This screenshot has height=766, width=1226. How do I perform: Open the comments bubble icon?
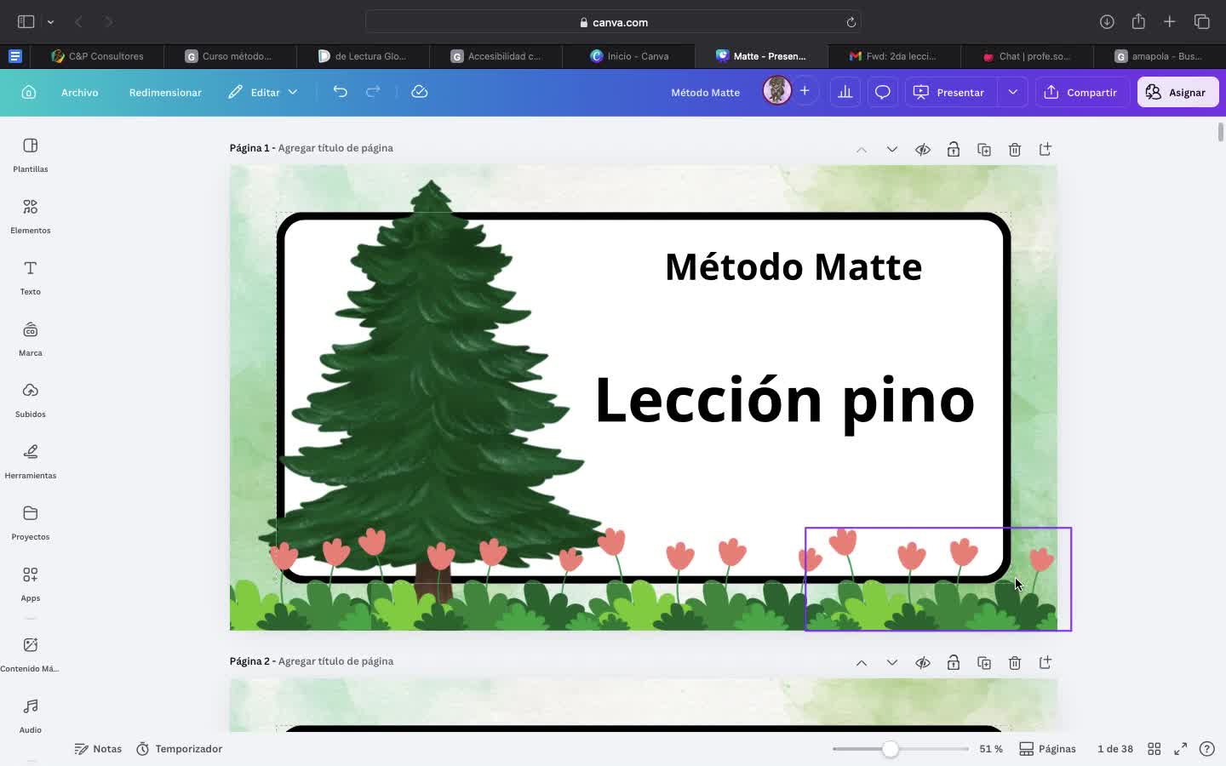[882, 92]
